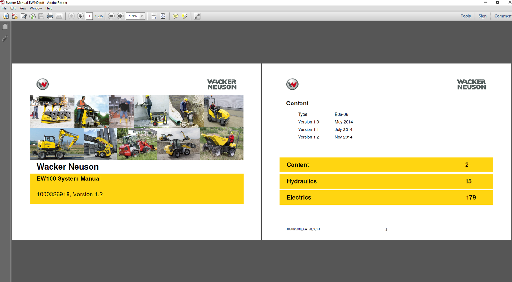Toggle fit one full page view
This screenshot has height=282, width=512.
click(x=163, y=16)
